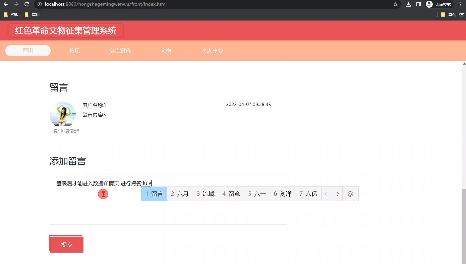
Task: Click the reply text 回复信息5
Action: pos(70,131)
